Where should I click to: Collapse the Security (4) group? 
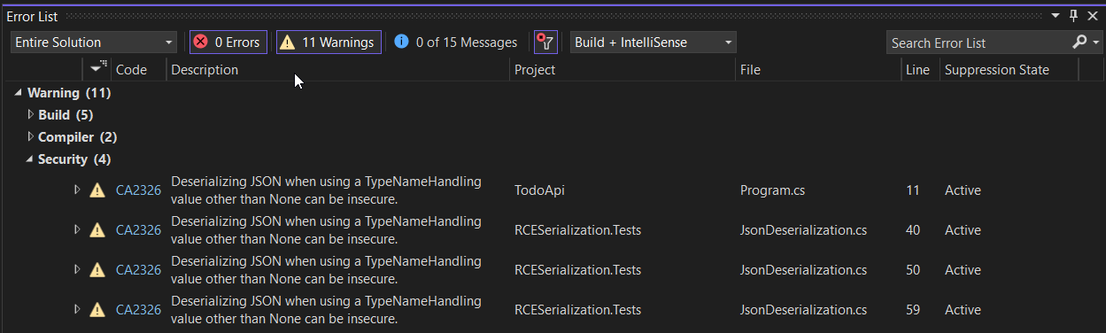(30, 159)
